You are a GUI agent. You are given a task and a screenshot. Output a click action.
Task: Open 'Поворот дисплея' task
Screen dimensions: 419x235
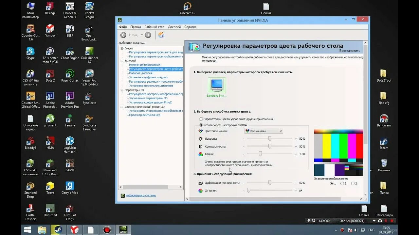click(x=141, y=73)
